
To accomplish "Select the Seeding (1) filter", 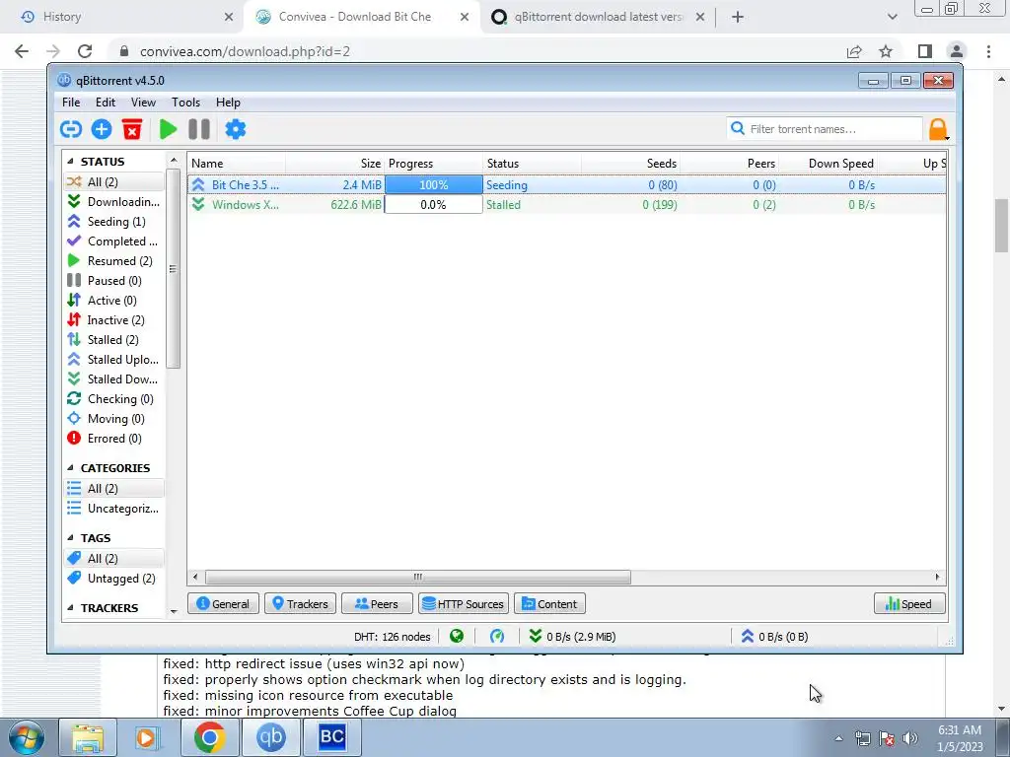I will click(114, 222).
